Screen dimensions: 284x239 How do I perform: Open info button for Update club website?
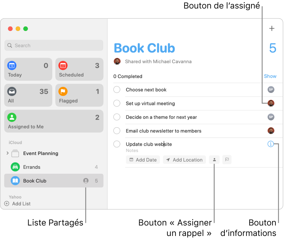click(270, 144)
